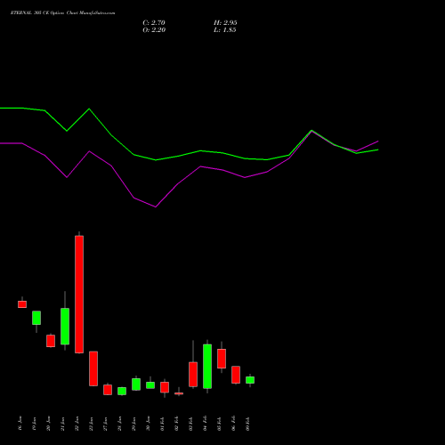Click the close value C: 2.70
Image resolution: width=445 pixels, height=445 pixels.
click(x=154, y=23)
